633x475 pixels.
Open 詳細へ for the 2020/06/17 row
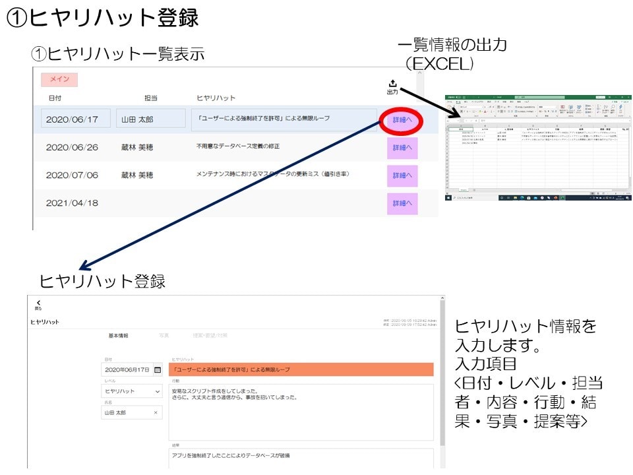pyautogui.click(x=402, y=119)
